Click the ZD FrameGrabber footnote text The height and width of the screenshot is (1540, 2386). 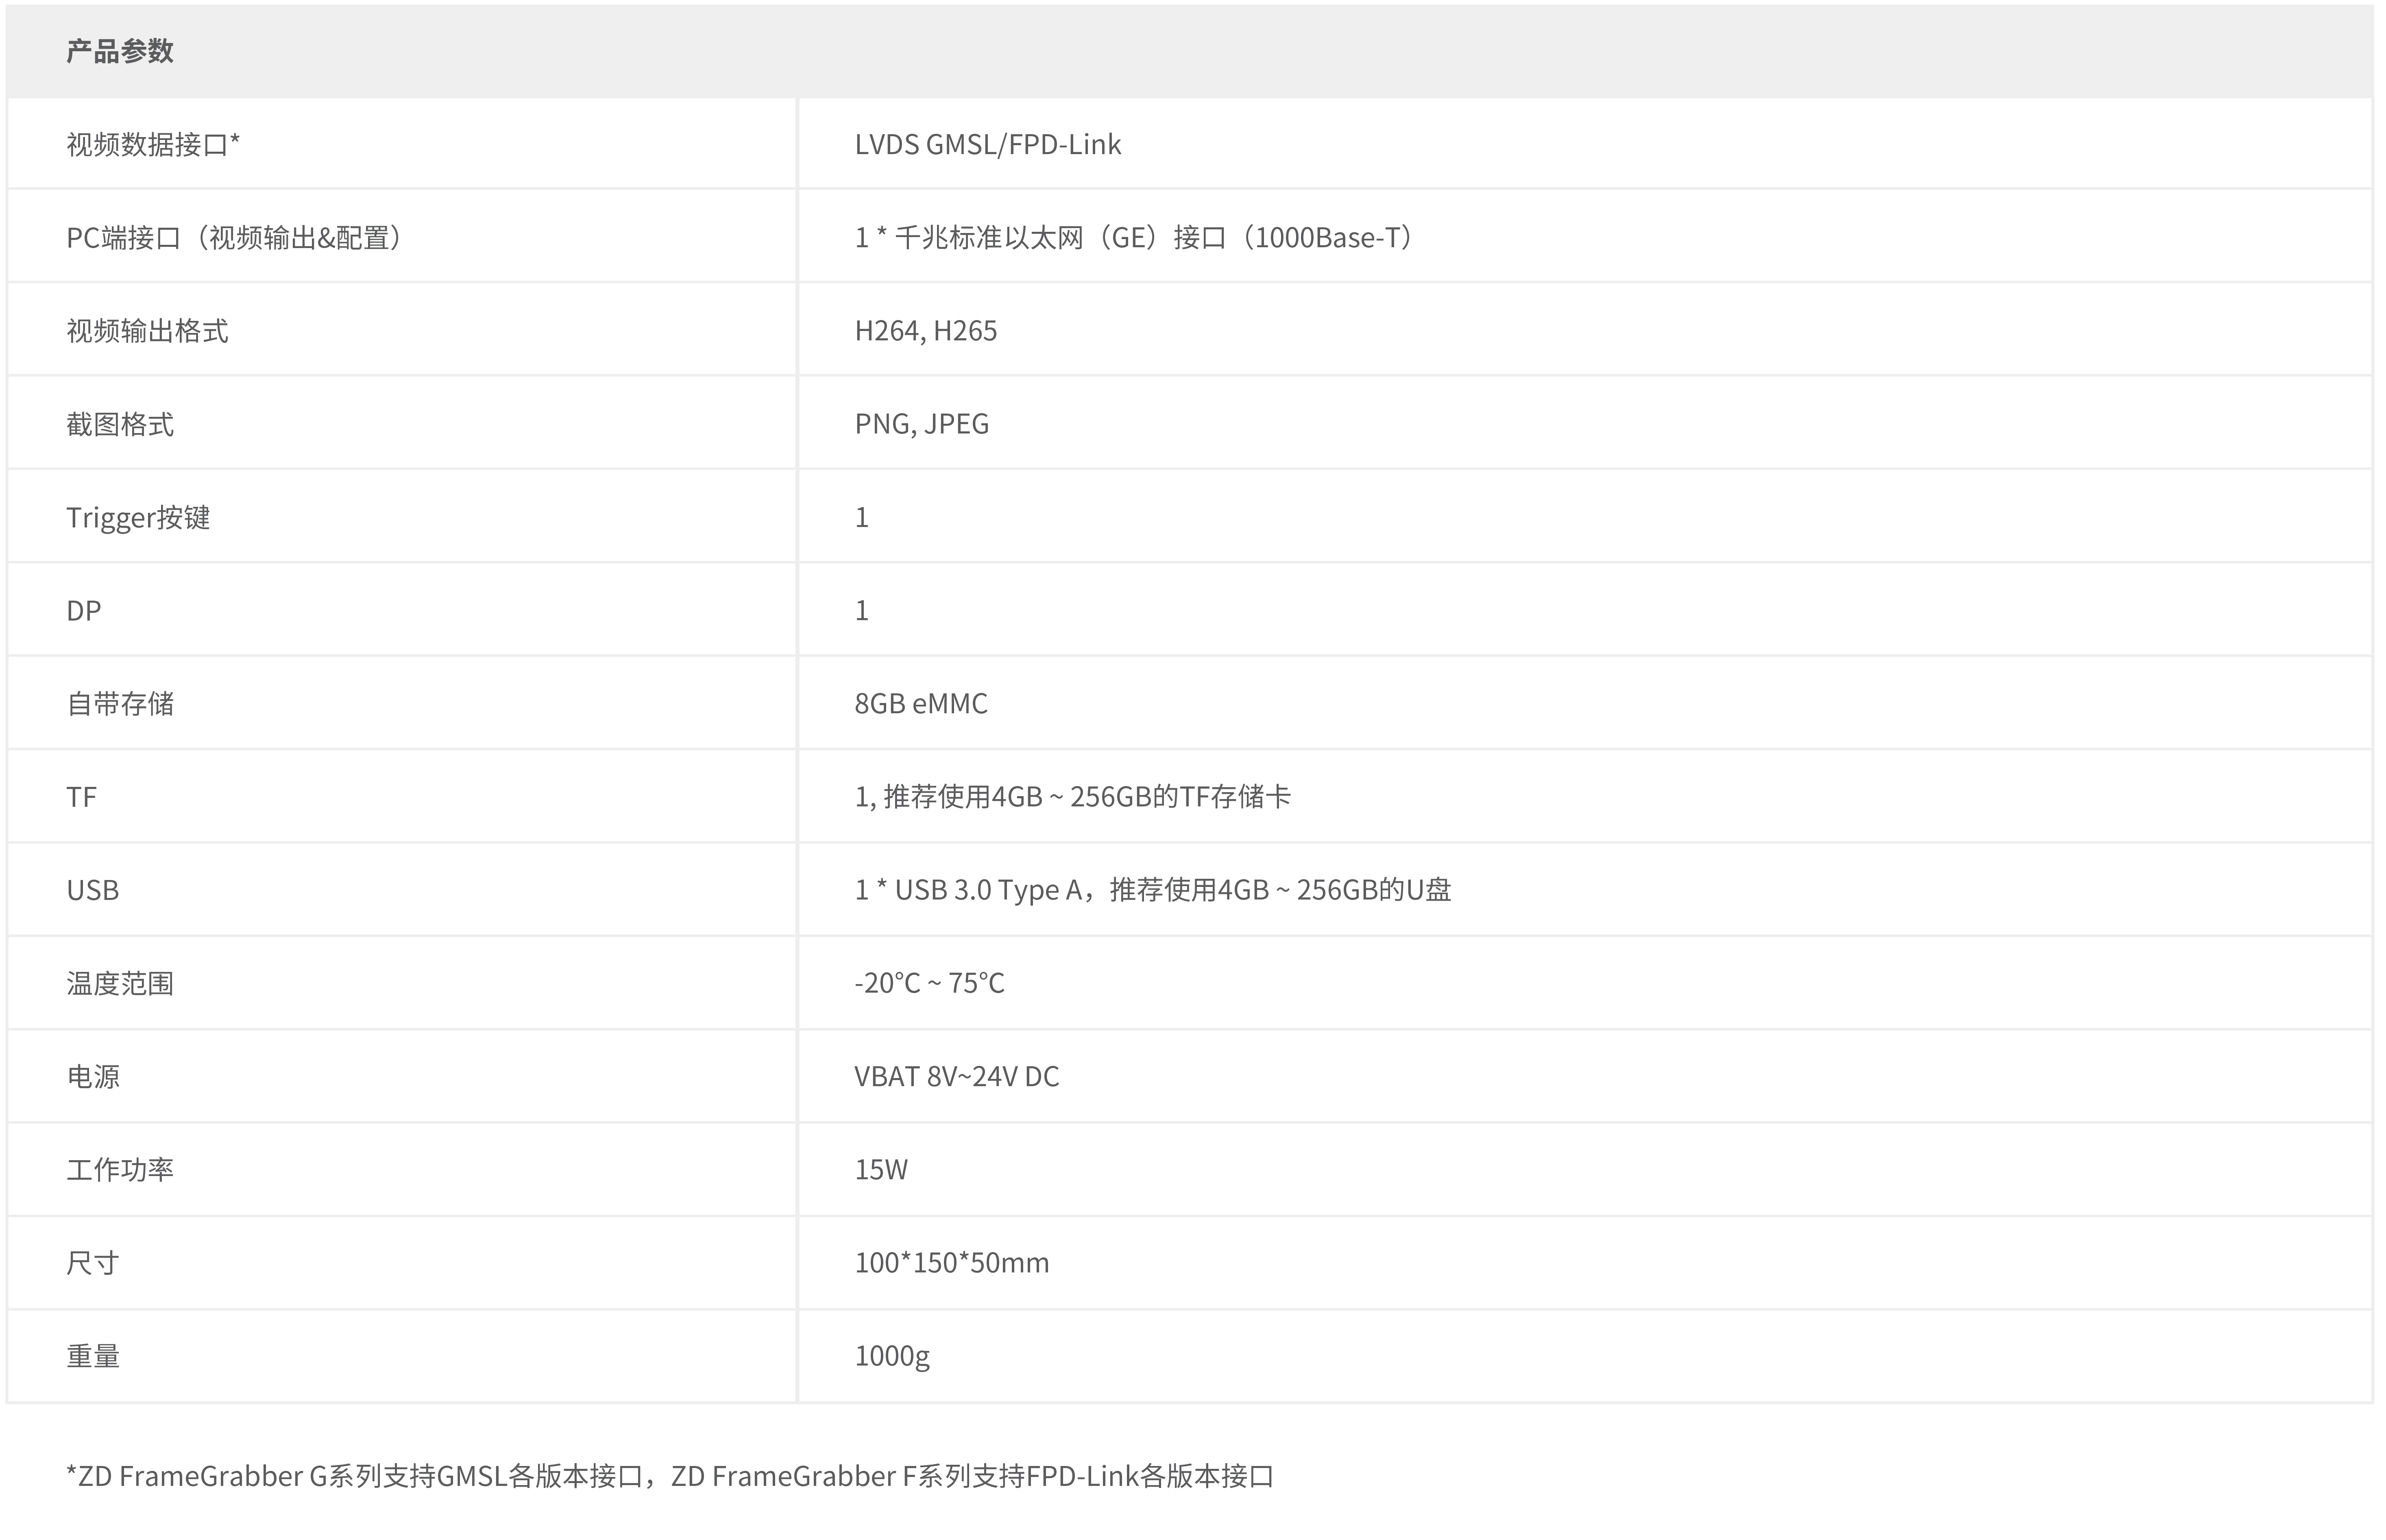click(x=670, y=1476)
